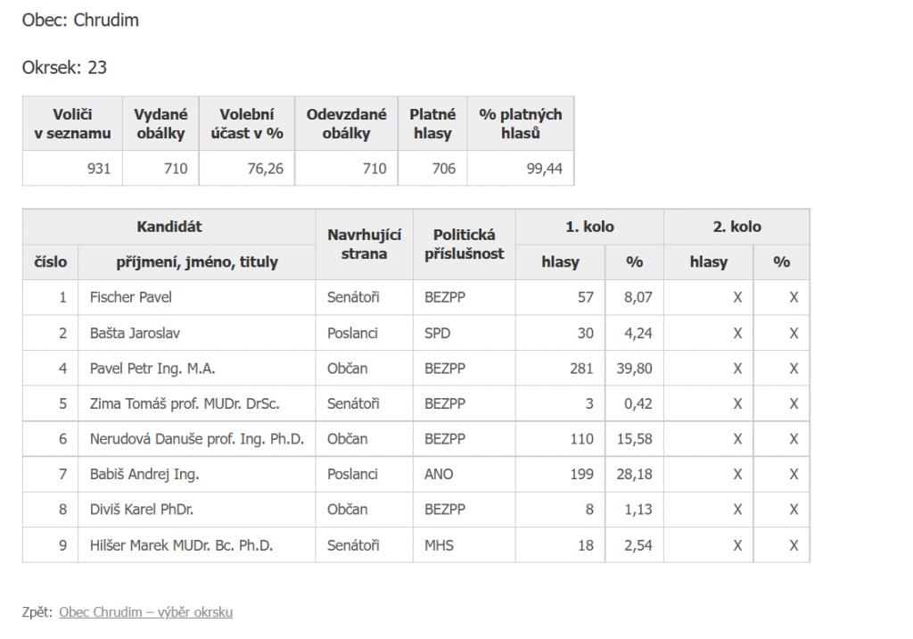Viewport: 913px width, 639px height.
Task: Click the Zima Tomáš prof. MUDr. DrSc. cell
Action: [x=197, y=403]
